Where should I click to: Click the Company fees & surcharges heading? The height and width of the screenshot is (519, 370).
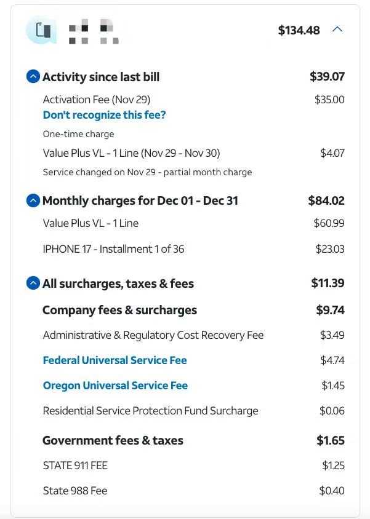pyautogui.click(x=119, y=310)
